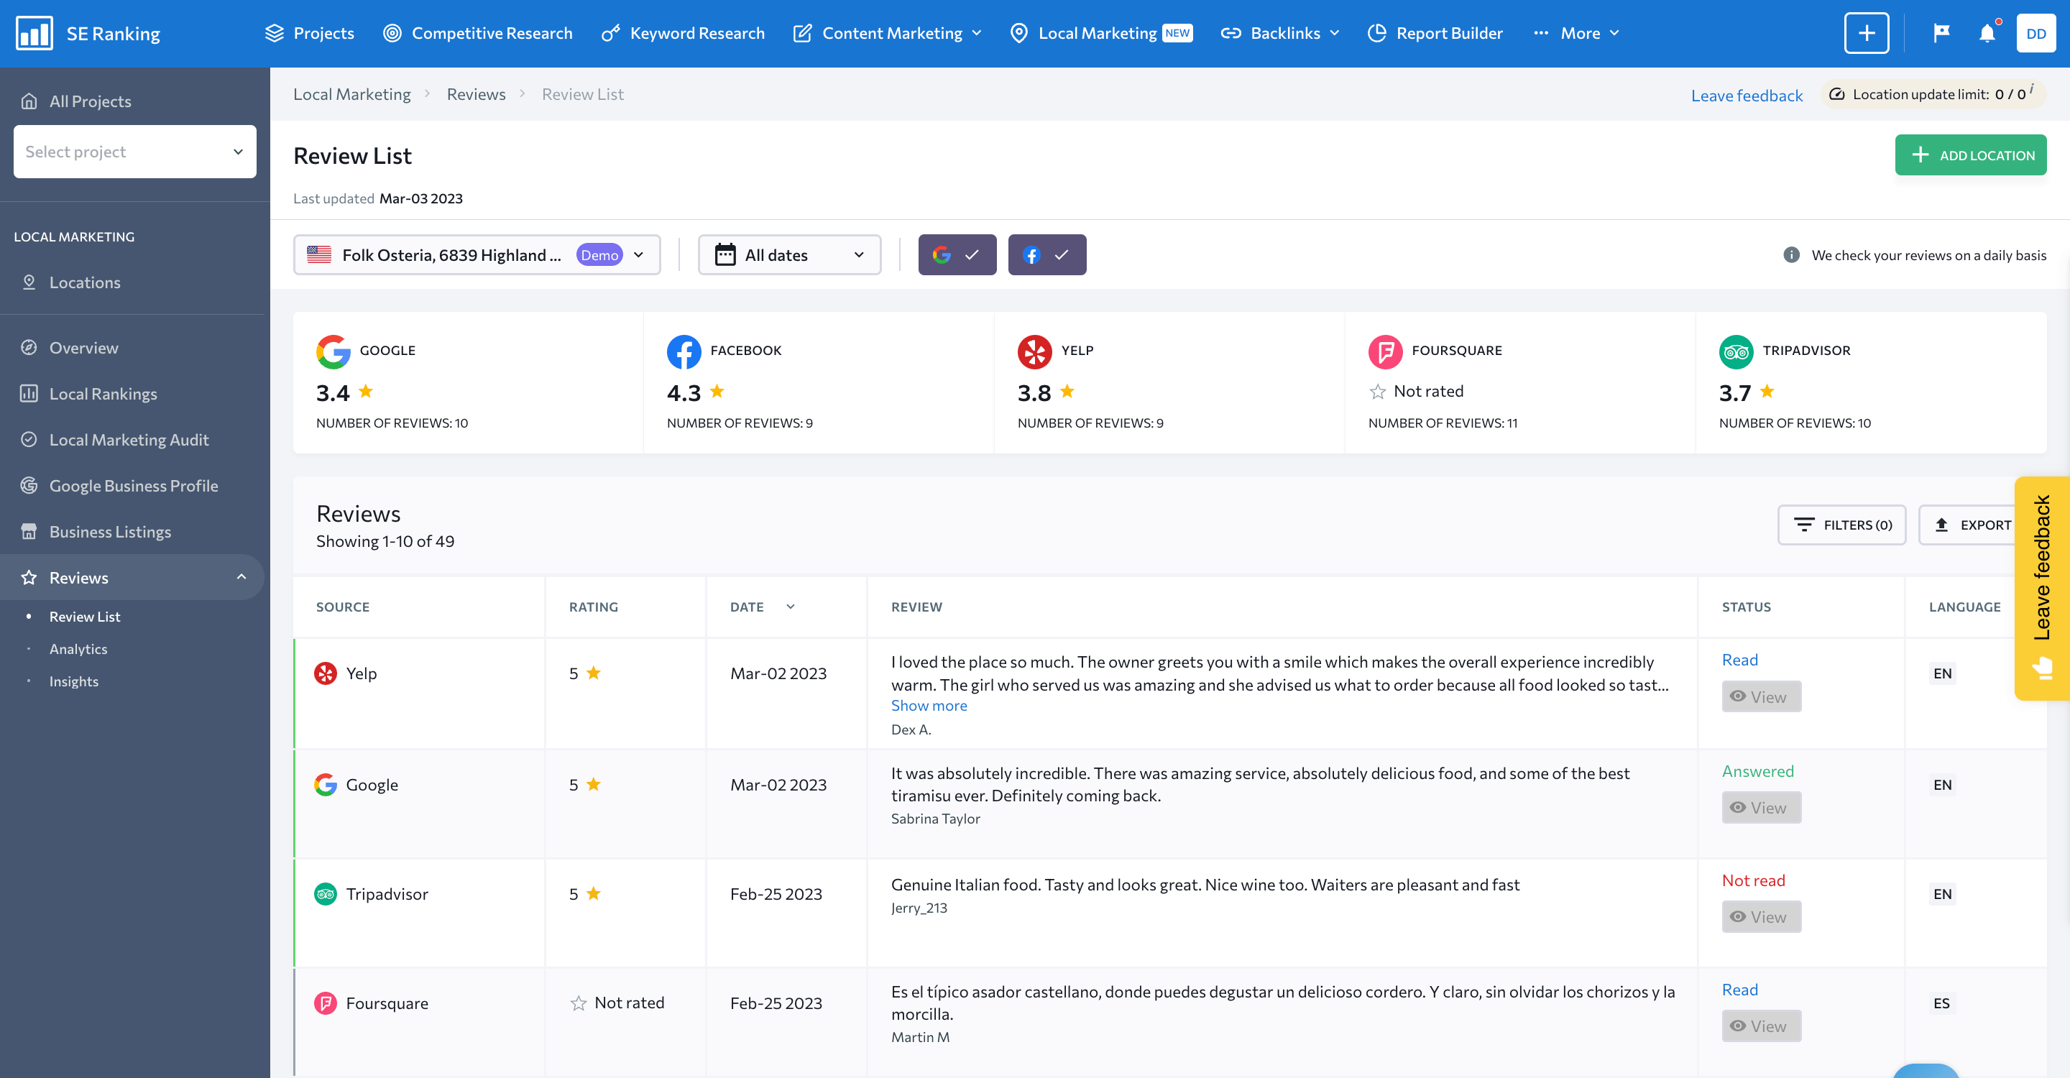This screenshot has width=2070, height=1078.
Task: Click the Locations pin icon in sidebar
Action: point(29,282)
